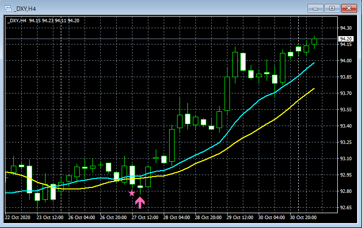
Task: Click the 30 Oct 04:00 time label
Action: point(272,218)
